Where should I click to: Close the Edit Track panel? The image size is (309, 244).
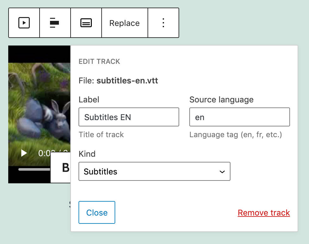(97, 212)
